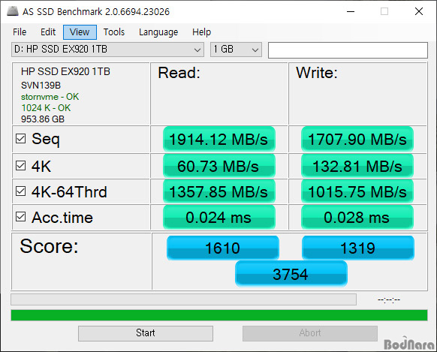
Task: Open the Tools menu
Action: pyautogui.click(x=114, y=32)
